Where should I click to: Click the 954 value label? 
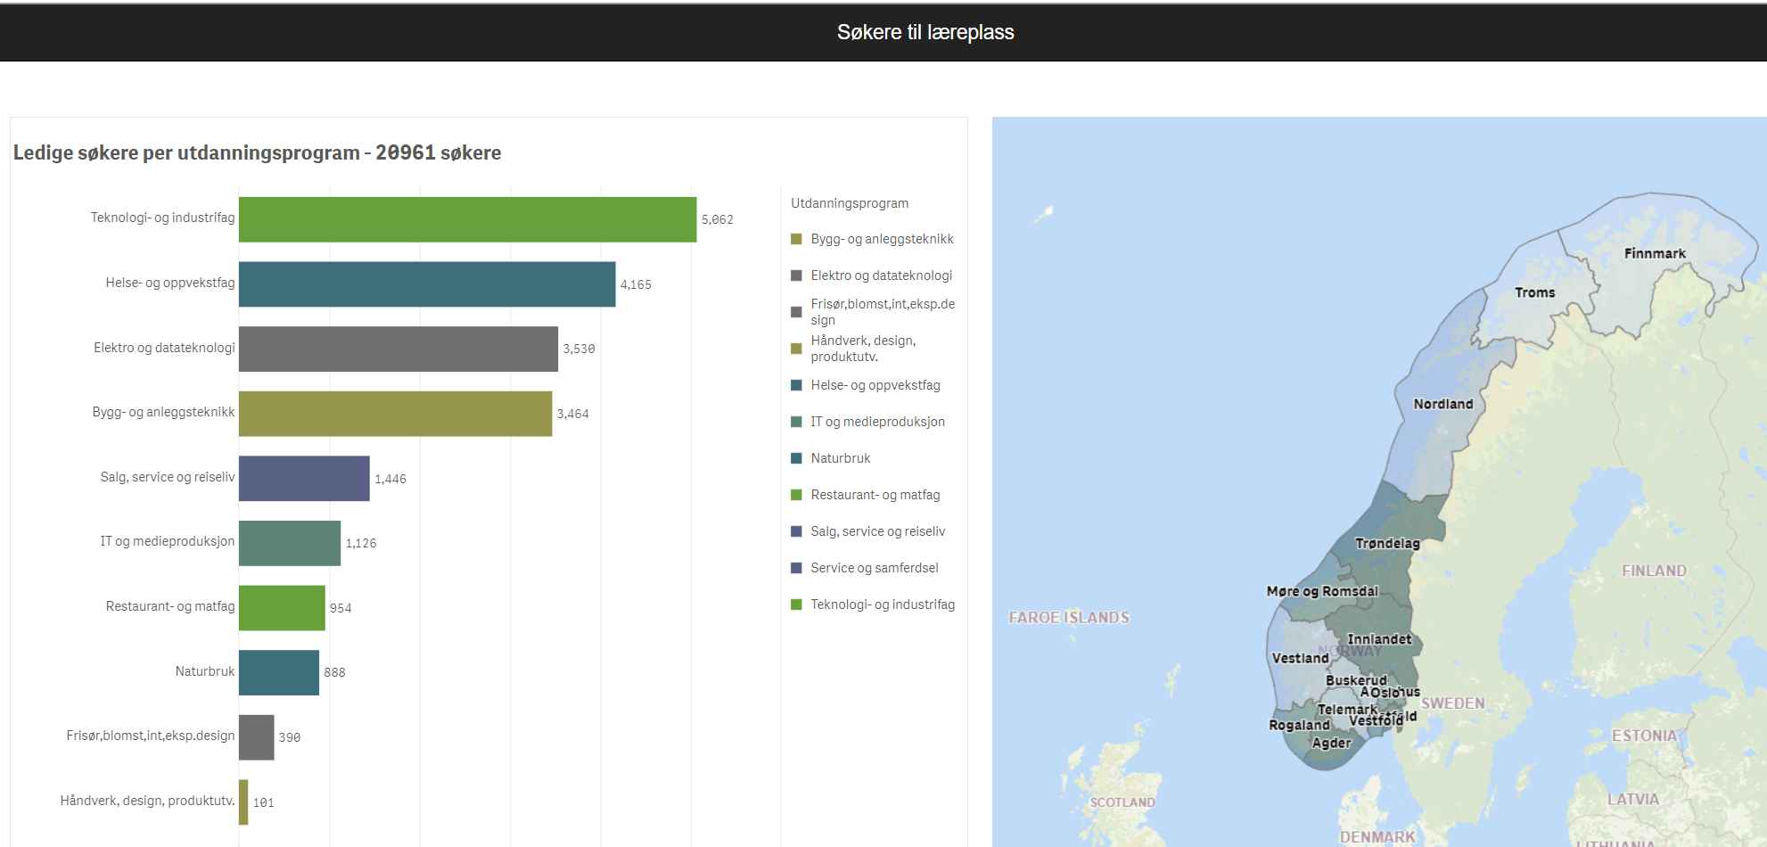[341, 608]
